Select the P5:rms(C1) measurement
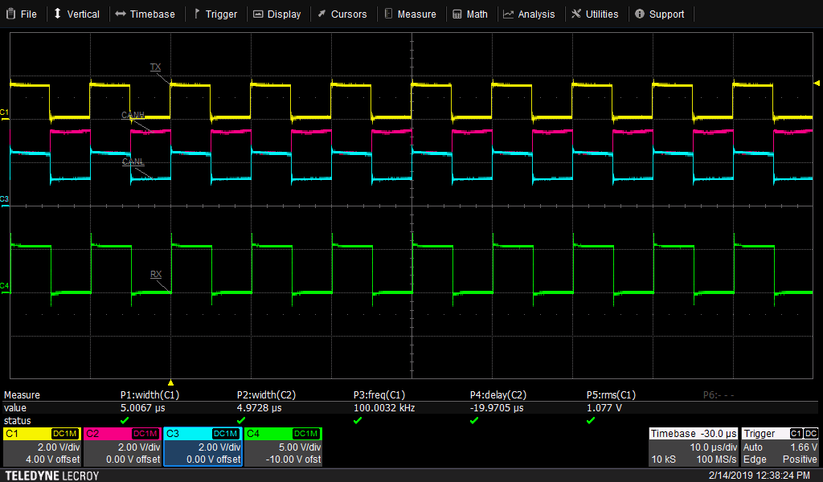Viewport: 823px width, 482px height. [x=611, y=395]
